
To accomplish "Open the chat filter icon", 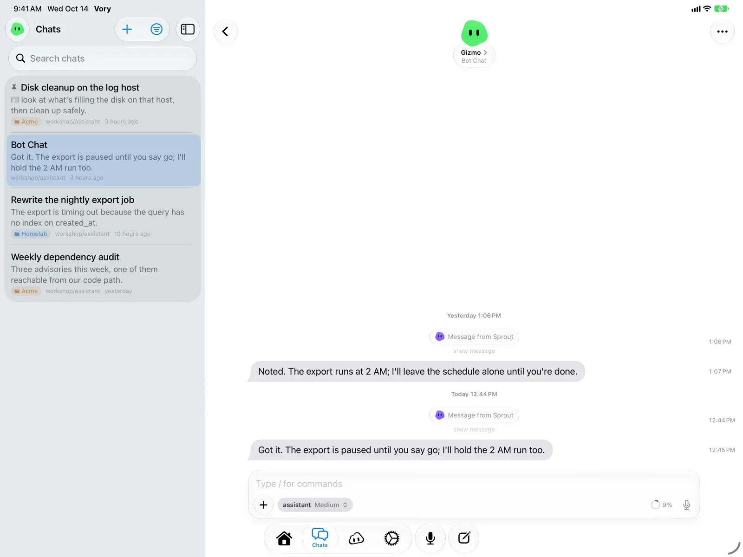I will point(156,29).
